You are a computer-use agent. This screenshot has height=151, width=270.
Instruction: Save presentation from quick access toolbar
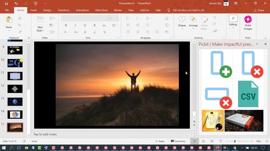pos(6,3)
